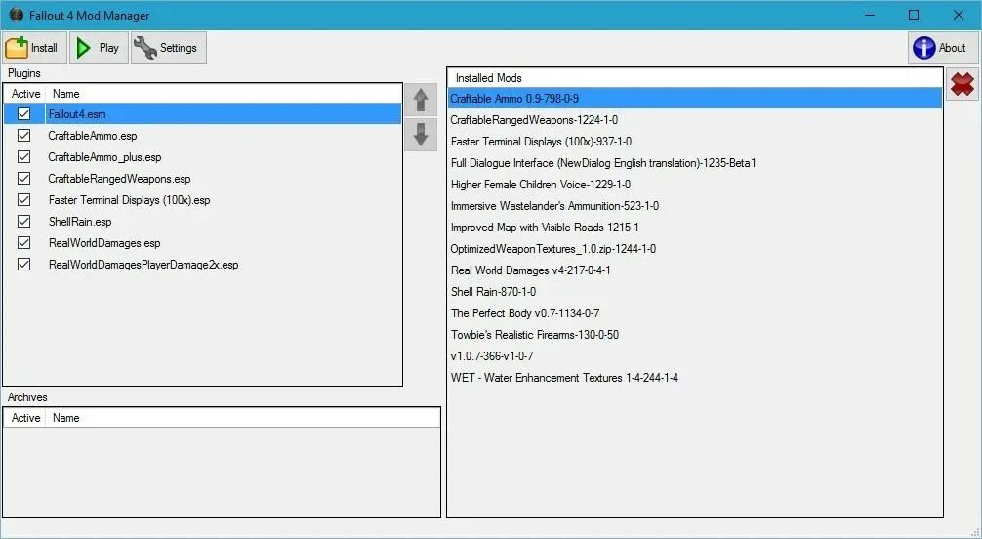Screen dimensions: 982x539
Task: Click the Install mod button
Action: (x=34, y=48)
